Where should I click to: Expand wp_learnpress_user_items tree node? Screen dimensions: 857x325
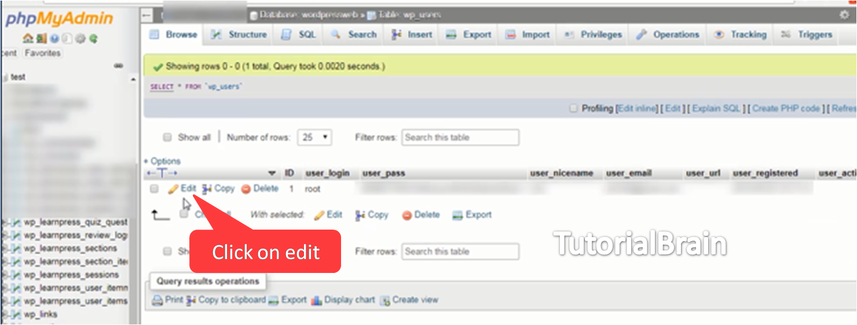[x=5, y=301]
